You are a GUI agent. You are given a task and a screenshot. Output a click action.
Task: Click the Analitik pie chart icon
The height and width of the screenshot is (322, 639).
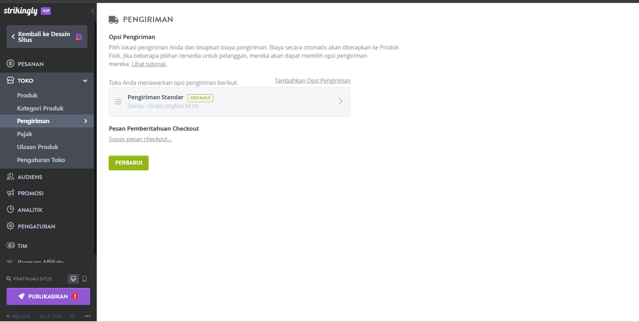point(10,210)
